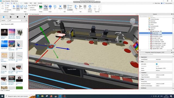Select Buy Walls in Explorer
This screenshot has height=98, width=174.
click(156, 38)
